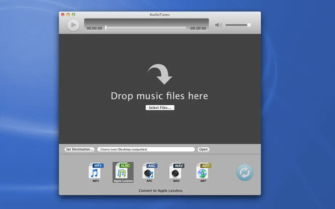This screenshot has height=209, width=335.
Task: Click the AudioTunes window title bar
Action: 160,15
